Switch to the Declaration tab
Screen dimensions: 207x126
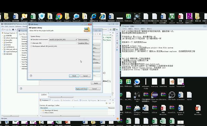point(66,100)
